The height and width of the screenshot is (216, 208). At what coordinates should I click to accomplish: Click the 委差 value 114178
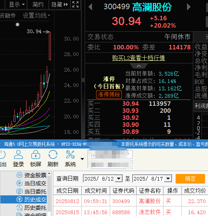(180, 47)
